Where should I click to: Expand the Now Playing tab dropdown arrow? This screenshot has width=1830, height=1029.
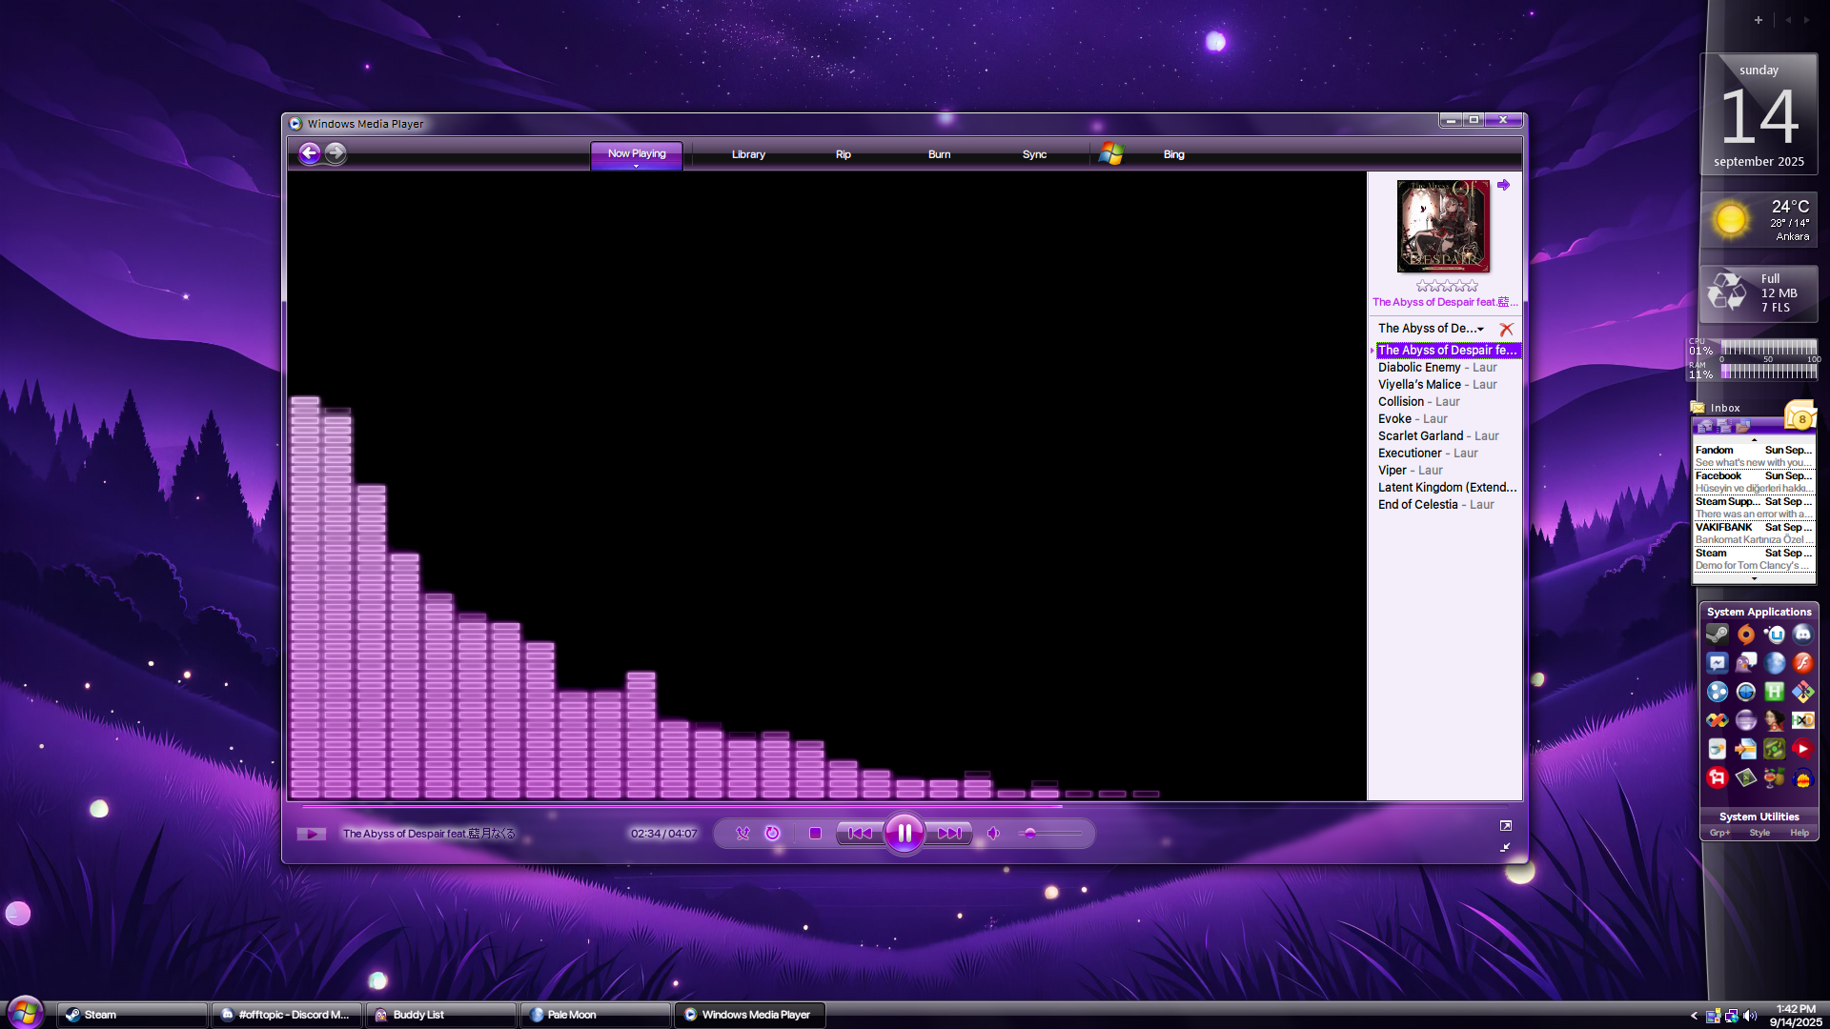pos(637,166)
